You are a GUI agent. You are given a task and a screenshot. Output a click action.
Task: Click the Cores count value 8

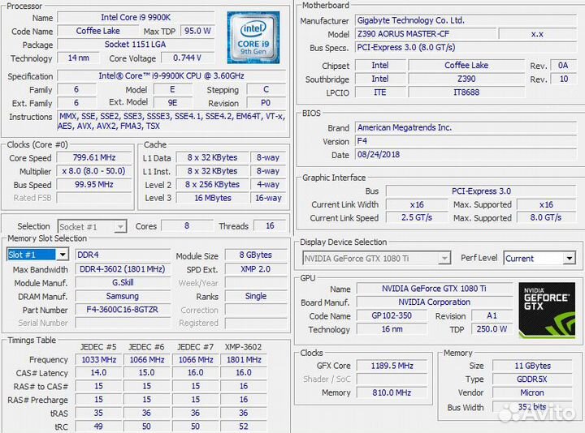click(187, 225)
